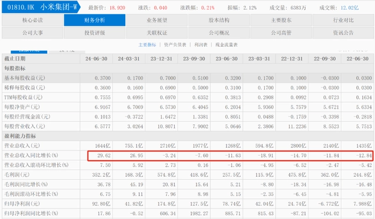Click the 主要指标 sub-link
Screen dimensions: 375x219
(147, 45)
